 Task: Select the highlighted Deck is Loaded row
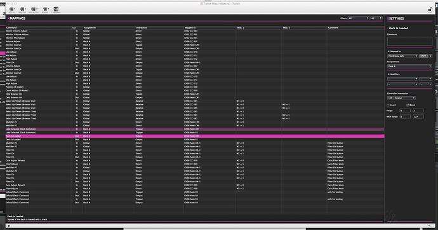coord(195,136)
